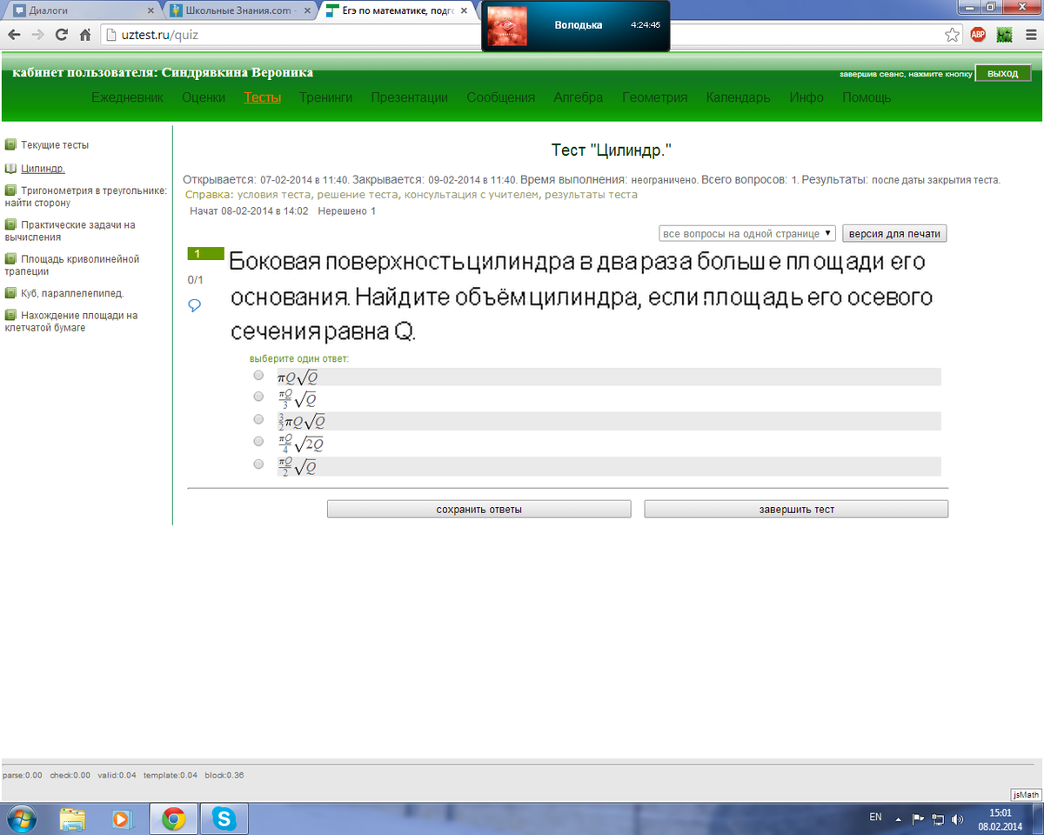Open the Алгебра menu item
Image resolution: width=1044 pixels, height=835 pixels.
[x=579, y=97]
